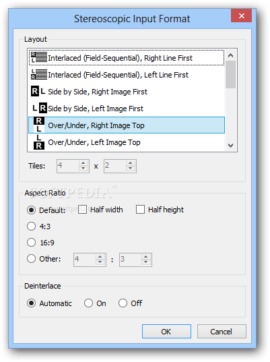Click the Interlaced Right Line First layout icon
The height and width of the screenshot is (362, 270).
click(39, 57)
